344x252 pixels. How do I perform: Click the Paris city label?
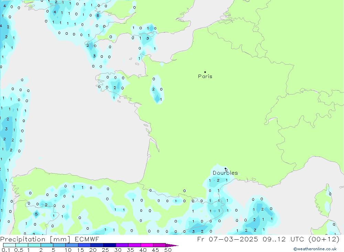pyautogui.click(x=205, y=76)
